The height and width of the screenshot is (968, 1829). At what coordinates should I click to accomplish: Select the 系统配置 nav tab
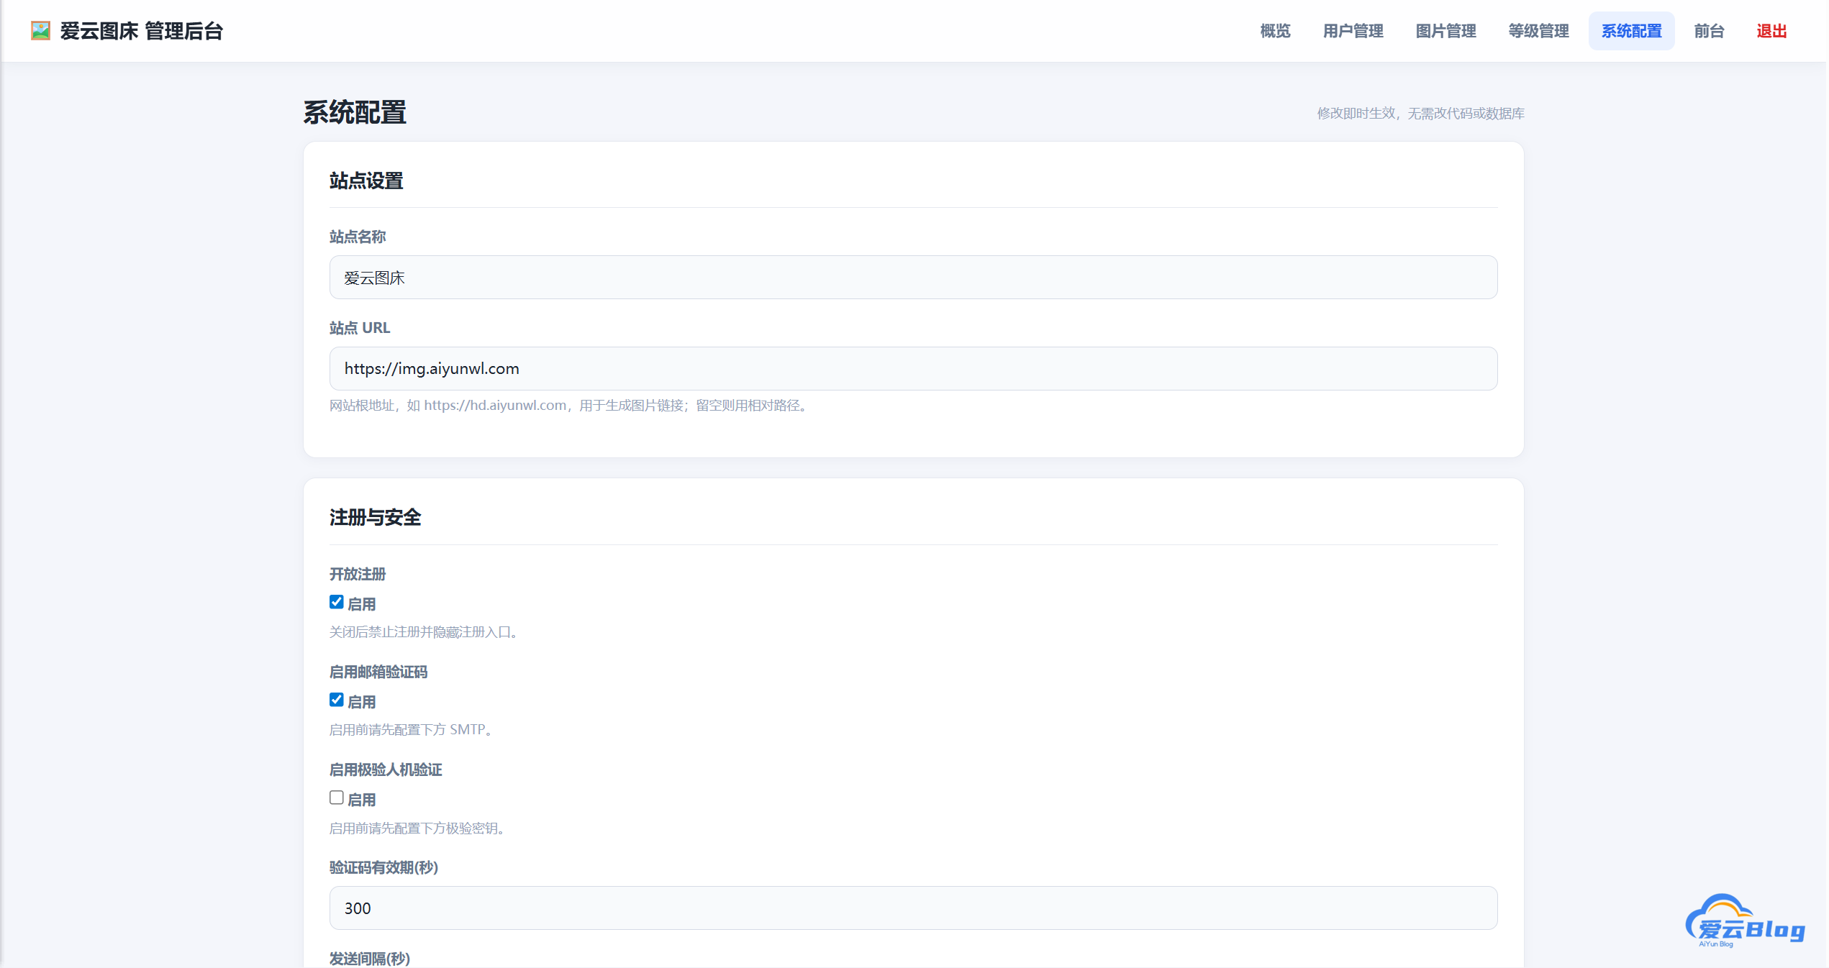pos(1631,31)
